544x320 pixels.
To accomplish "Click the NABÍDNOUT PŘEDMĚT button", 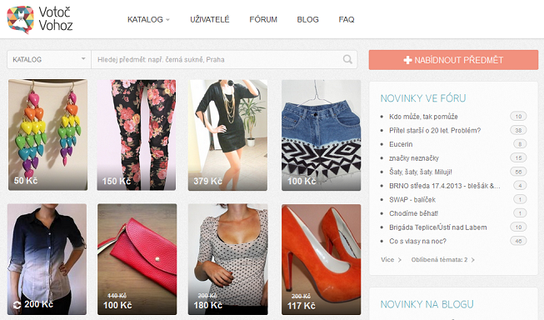I will (453, 60).
